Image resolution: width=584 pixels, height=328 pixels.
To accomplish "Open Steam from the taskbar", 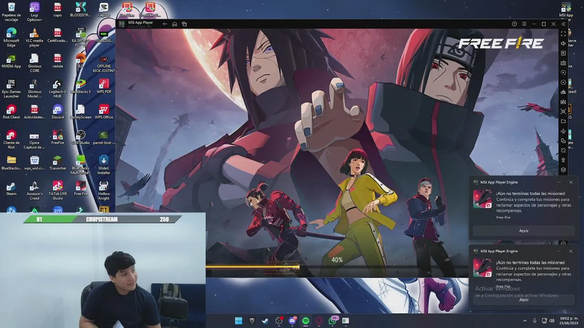I will 265,321.
